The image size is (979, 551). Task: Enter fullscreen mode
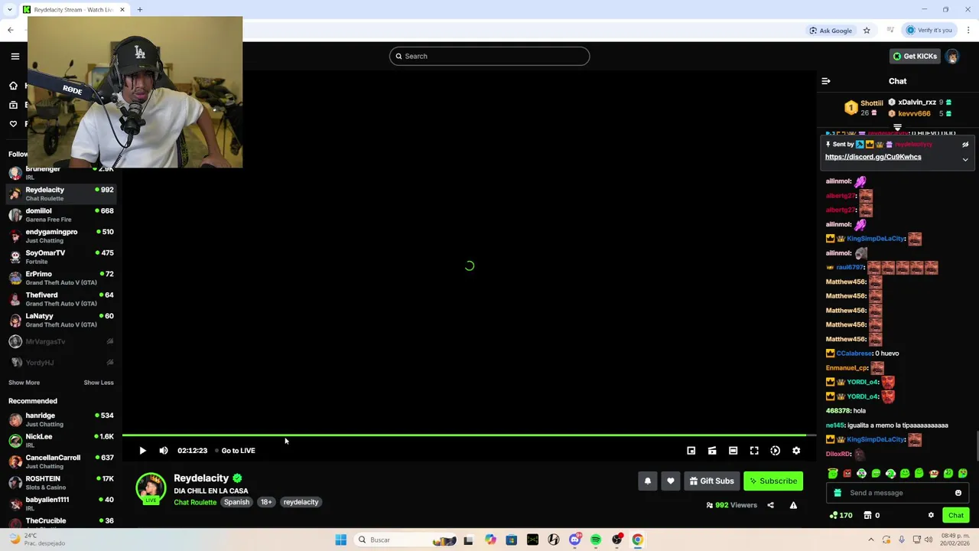pyautogui.click(x=754, y=451)
